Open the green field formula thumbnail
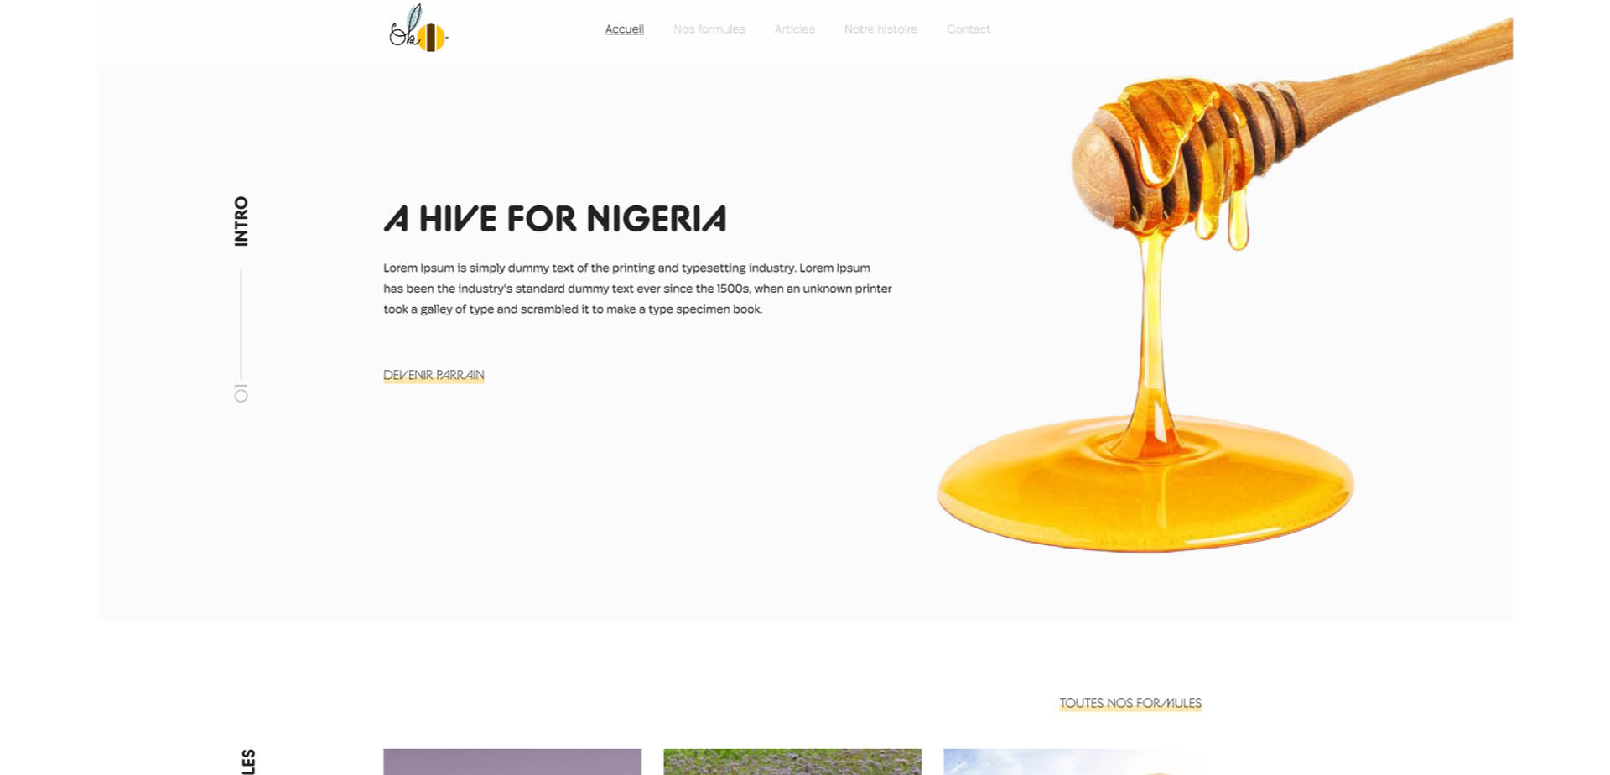 tap(792, 762)
